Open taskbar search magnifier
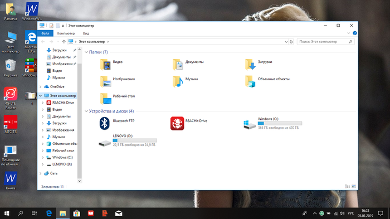The image size is (390, 219). tap(21, 213)
